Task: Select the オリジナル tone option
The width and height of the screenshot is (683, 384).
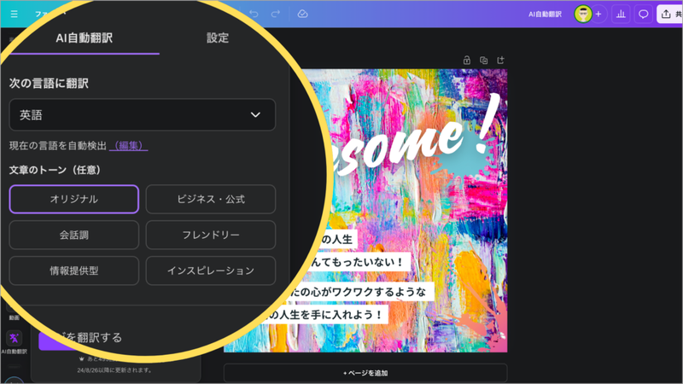Action: (x=74, y=199)
